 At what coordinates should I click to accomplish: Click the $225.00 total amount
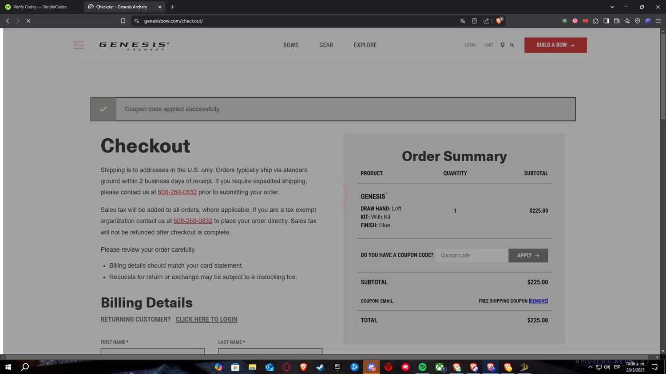pos(538,320)
